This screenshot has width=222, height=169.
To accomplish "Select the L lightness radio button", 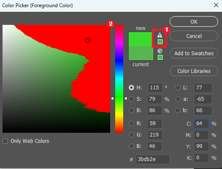I will 178,88.
